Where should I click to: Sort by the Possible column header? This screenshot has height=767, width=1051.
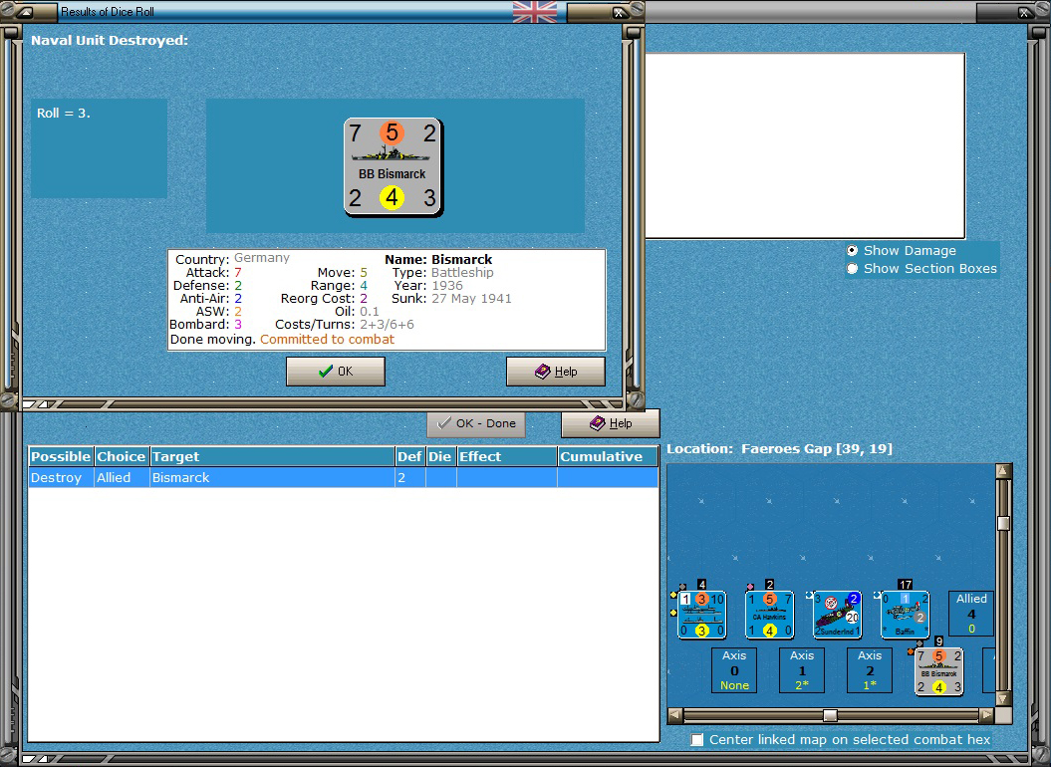61,456
